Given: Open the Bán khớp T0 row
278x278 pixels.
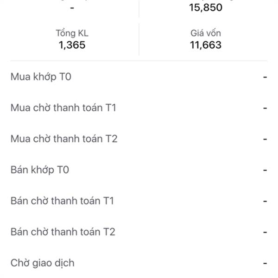Looking at the screenshot, I should point(139,170).
